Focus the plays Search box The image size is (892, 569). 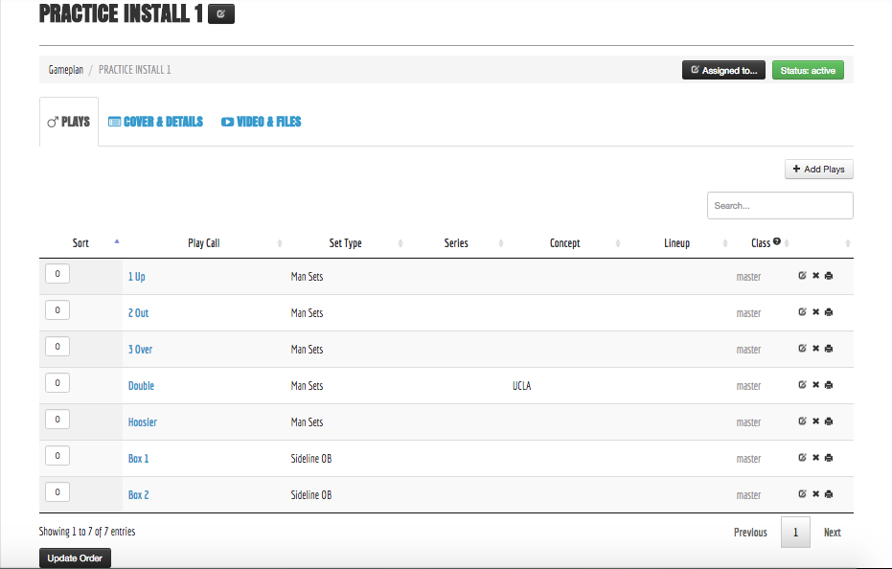(x=779, y=205)
